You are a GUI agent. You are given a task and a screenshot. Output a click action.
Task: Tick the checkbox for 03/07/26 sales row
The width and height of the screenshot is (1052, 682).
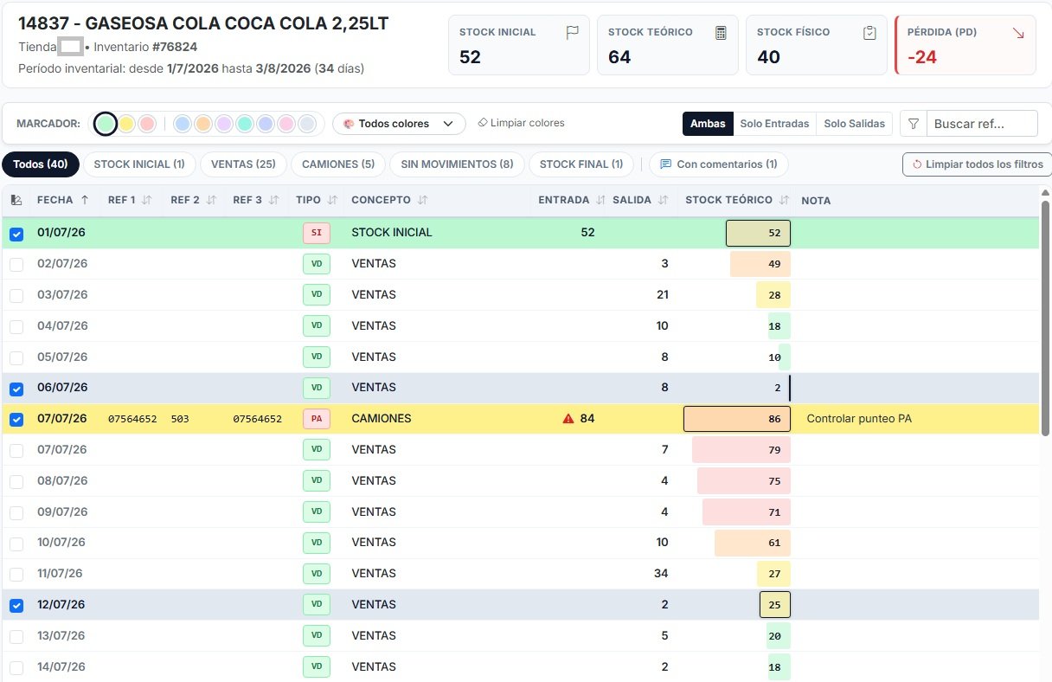[16, 296]
